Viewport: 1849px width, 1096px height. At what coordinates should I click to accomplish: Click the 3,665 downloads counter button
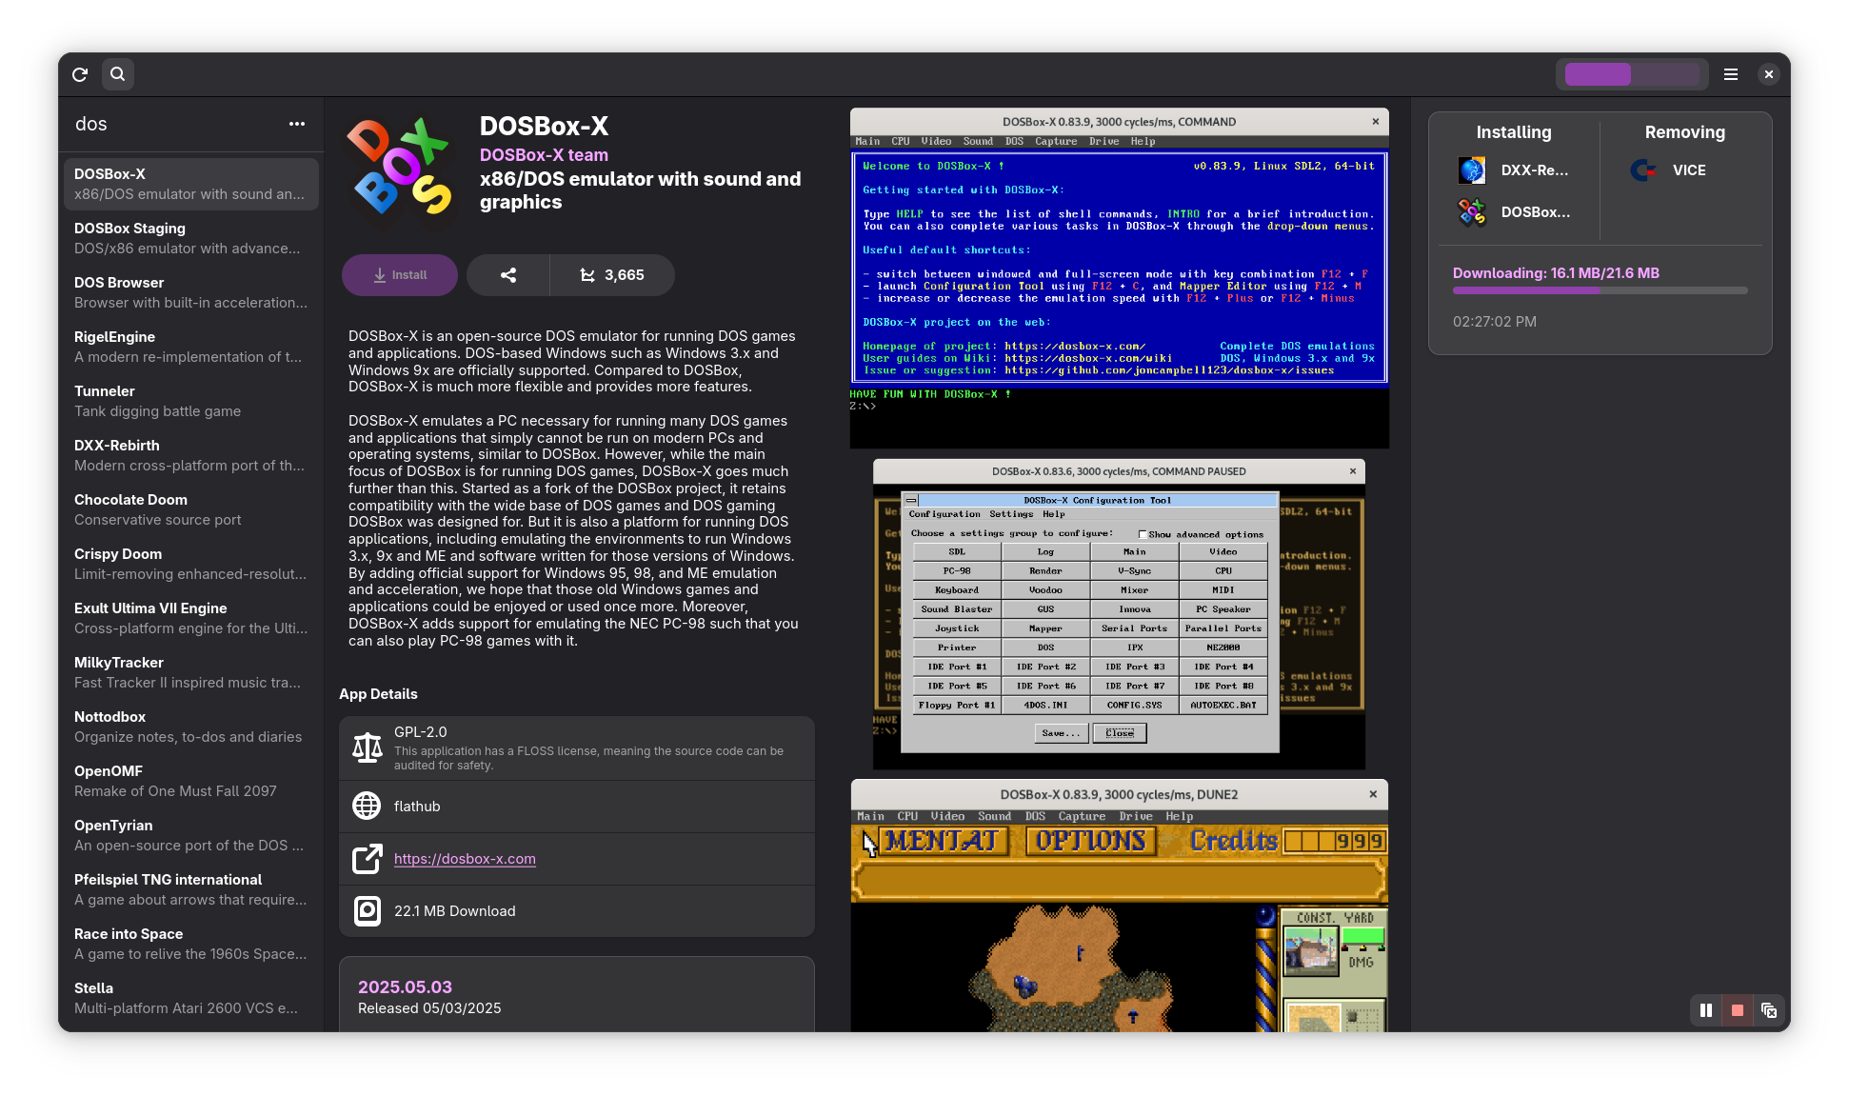(612, 275)
